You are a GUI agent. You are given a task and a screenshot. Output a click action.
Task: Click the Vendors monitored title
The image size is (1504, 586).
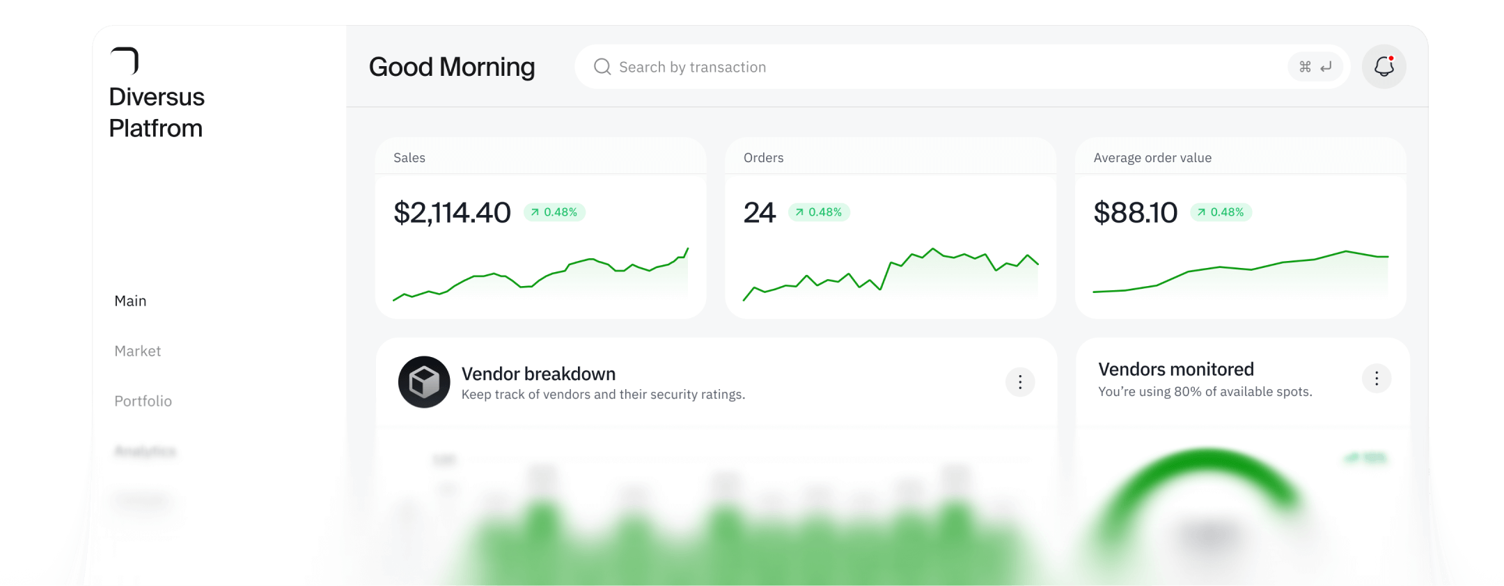pyautogui.click(x=1176, y=369)
